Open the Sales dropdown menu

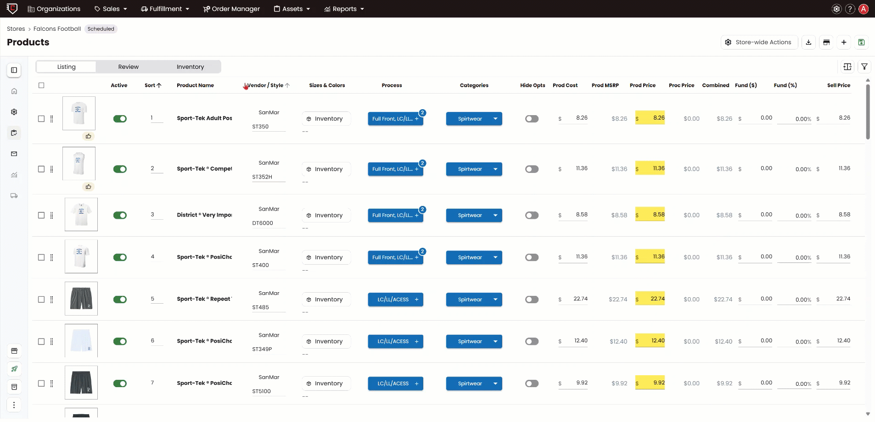pos(111,9)
